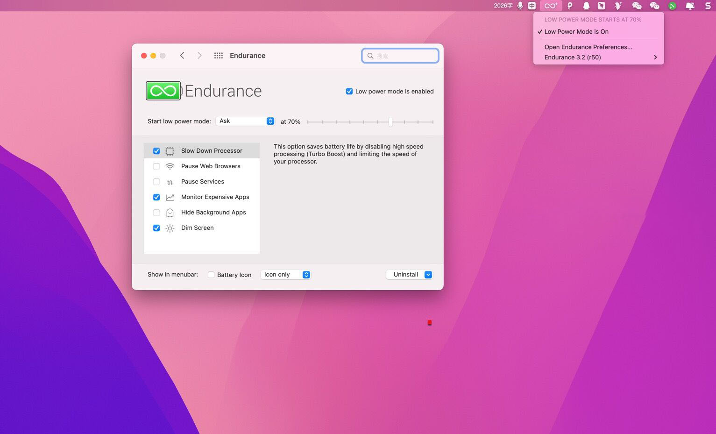Screen dimensions: 716x434
Task: Uncheck Slow Down Processor
Action: 156,151
